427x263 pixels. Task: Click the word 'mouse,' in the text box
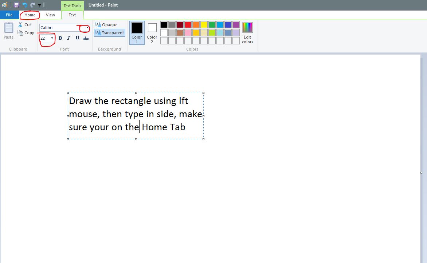85,114
